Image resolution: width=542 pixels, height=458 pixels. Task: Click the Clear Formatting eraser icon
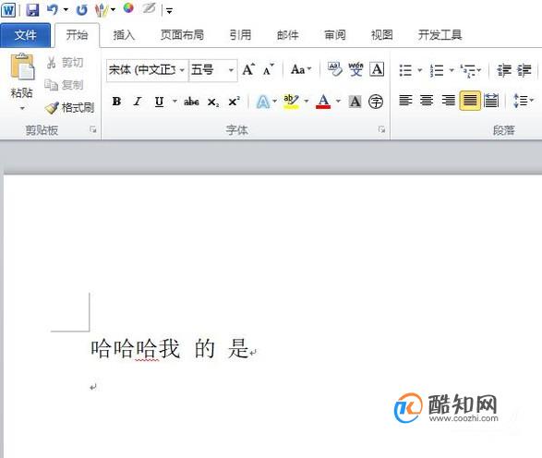[x=334, y=69]
